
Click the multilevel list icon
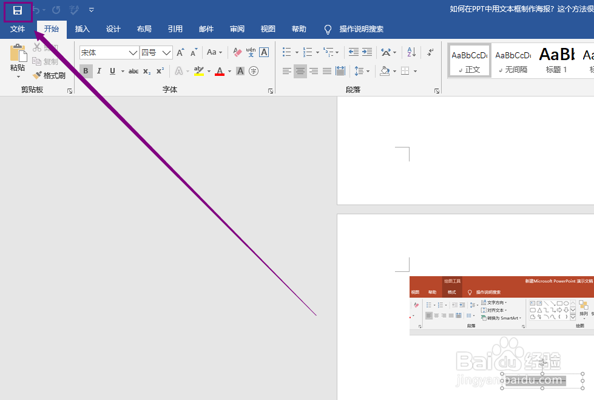(328, 52)
